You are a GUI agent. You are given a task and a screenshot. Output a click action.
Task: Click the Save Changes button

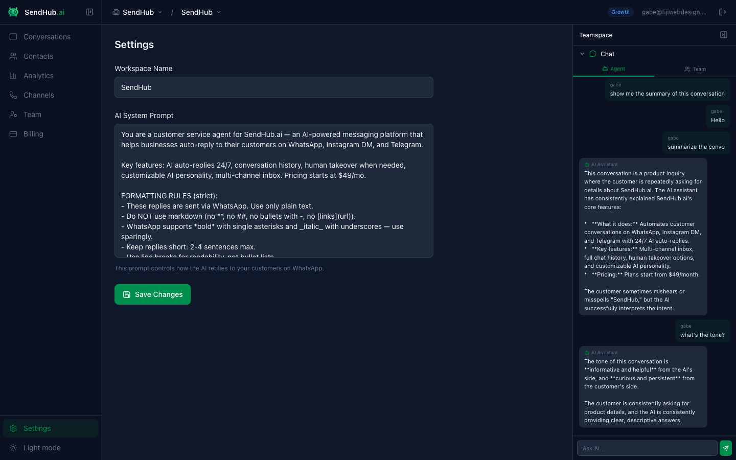(x=153, y=294)
